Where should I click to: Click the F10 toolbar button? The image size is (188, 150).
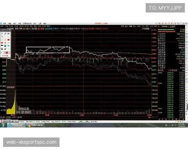[143, 26]
